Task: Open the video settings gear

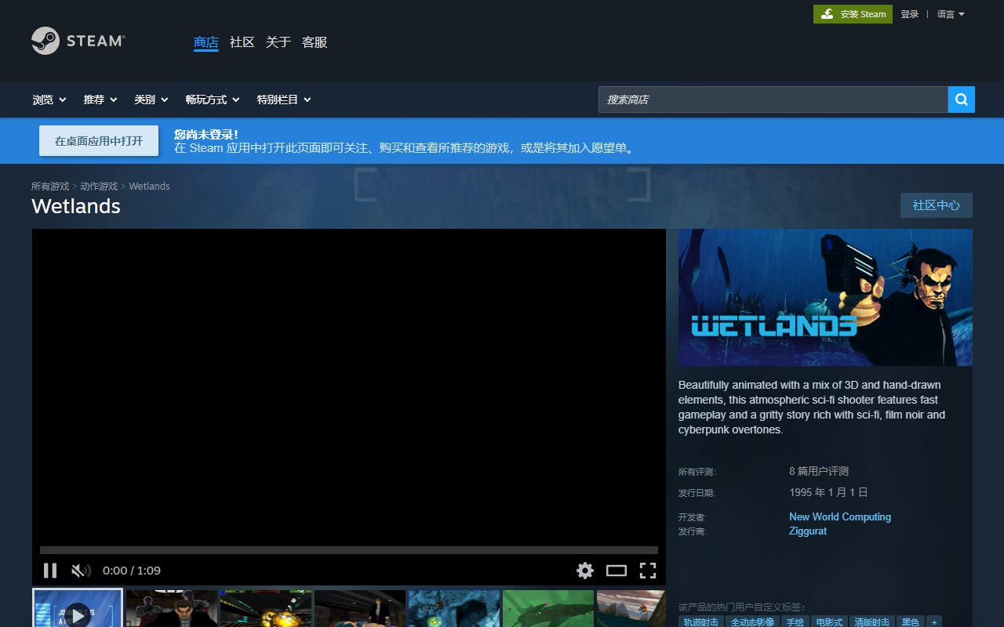Action: point(585,571)
